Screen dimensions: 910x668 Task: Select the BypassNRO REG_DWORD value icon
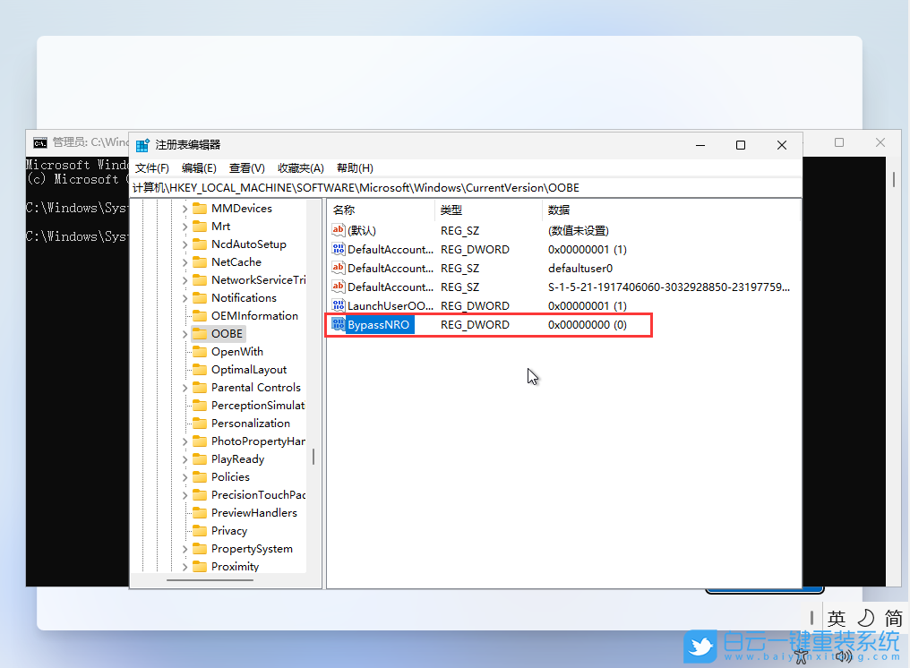coord(339,324)
